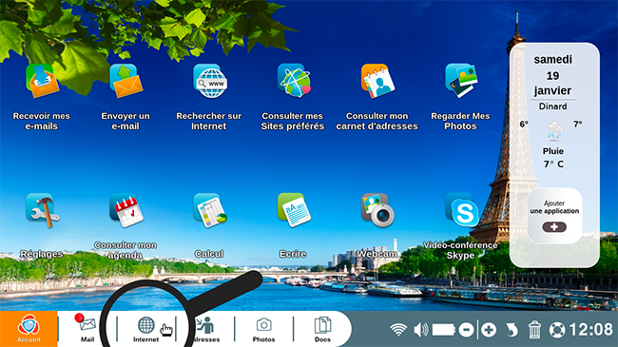Open Consulter mon carnet d'adresses
618x347 pixels.
point(377,81)
